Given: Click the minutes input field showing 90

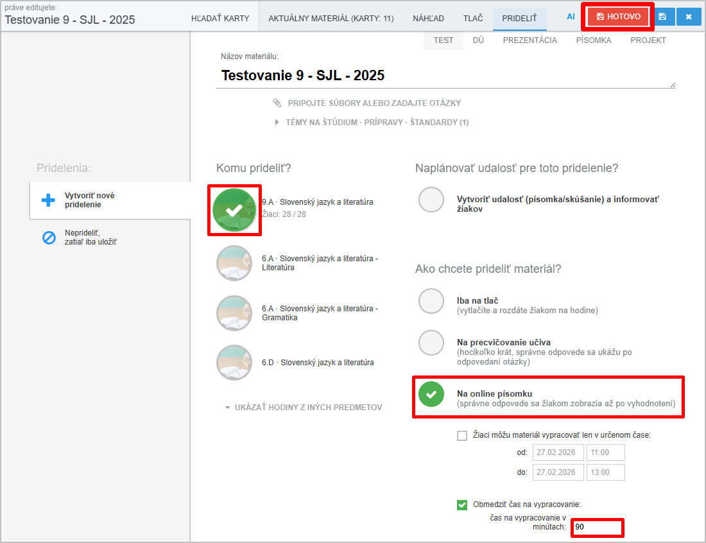Looking at the screenshot, I should [597, 527].
